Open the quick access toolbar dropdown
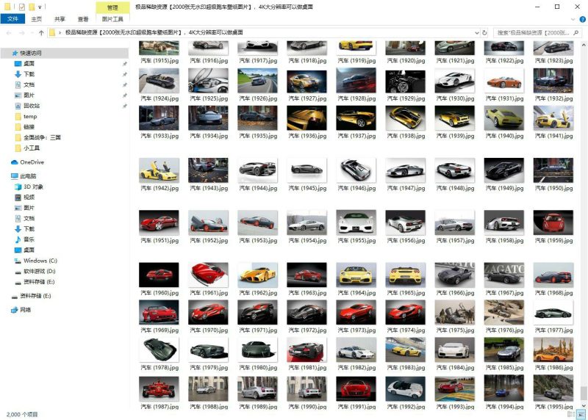 [x=40, y=7]
